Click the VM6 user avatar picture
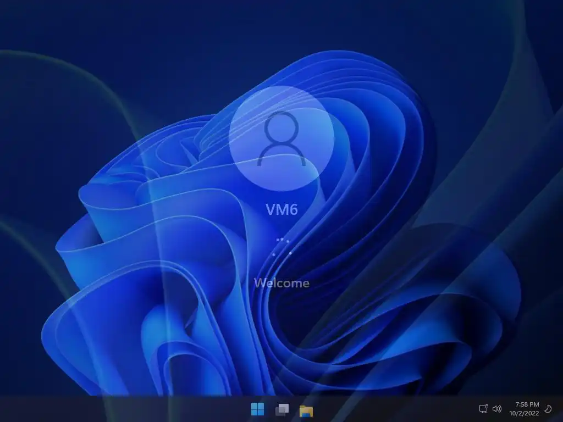 pos(281,138)
